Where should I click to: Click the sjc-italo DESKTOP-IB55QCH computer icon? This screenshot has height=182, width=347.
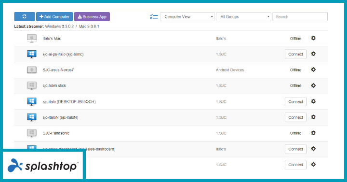(x=32, y=101)
